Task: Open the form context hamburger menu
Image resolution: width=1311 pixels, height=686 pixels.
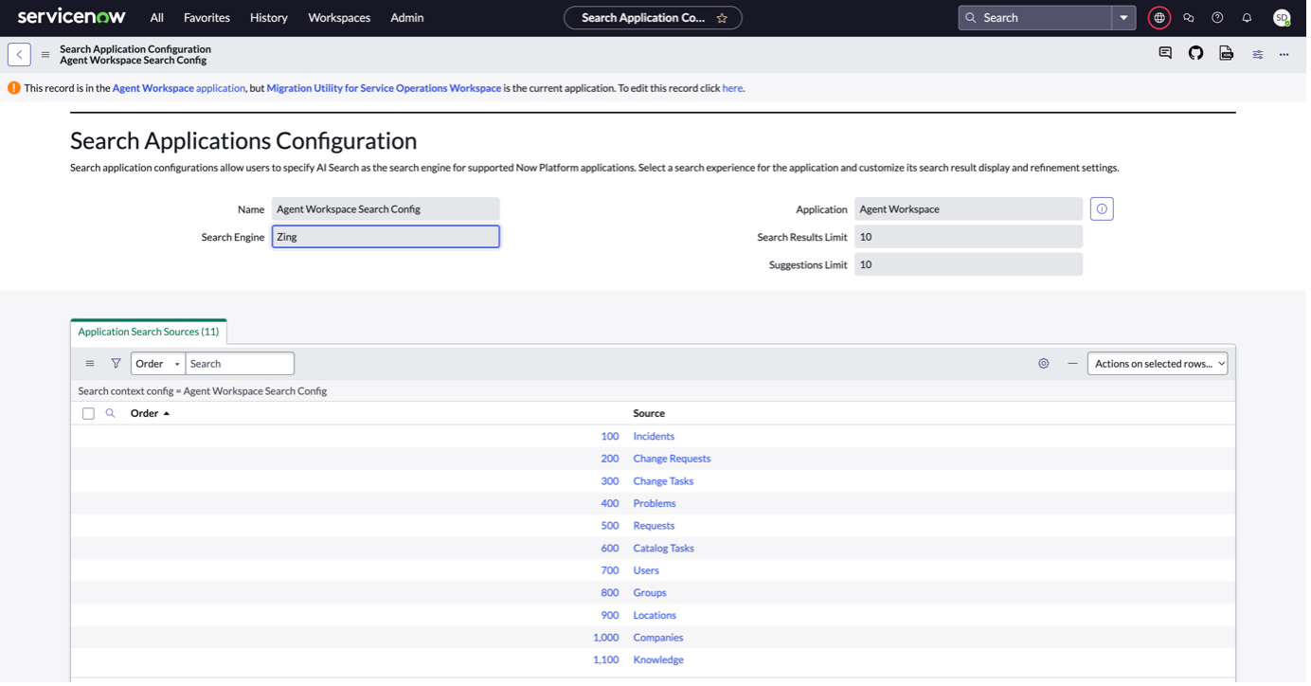Action: pyautogui.click(x=45, y=55)
